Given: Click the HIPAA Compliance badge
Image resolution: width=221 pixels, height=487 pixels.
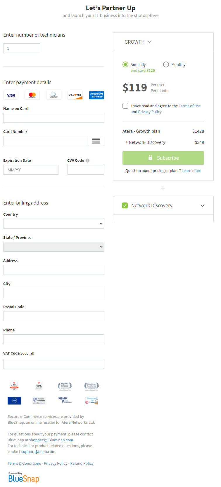Looking at the screenshot, I should 65,400.
